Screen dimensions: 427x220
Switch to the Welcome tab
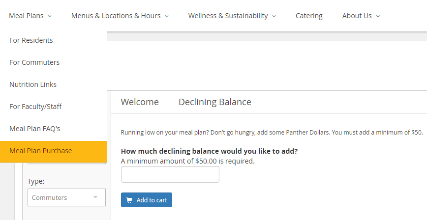coord(140,102)
